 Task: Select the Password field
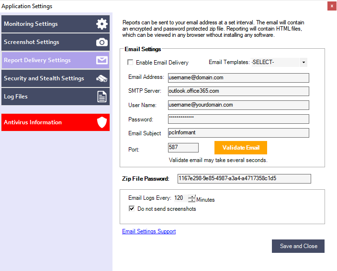click(x=238, y=119)
